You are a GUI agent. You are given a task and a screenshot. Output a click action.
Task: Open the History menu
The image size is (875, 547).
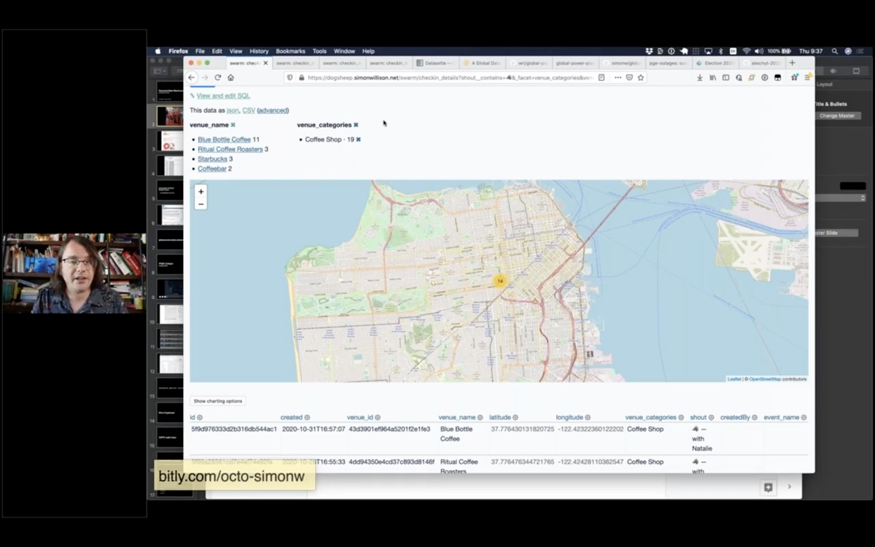coord(259,51)
